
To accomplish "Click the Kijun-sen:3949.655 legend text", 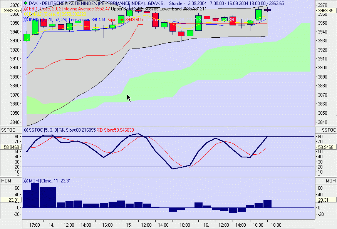I will 125,20.
